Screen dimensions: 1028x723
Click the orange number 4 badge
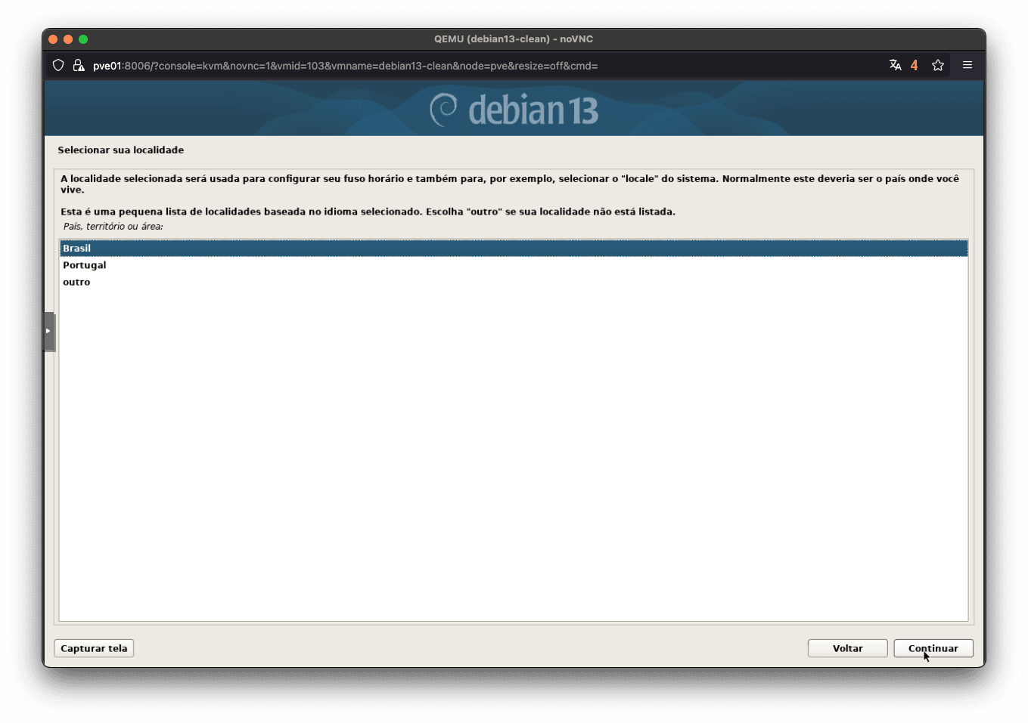pos(914,66)
